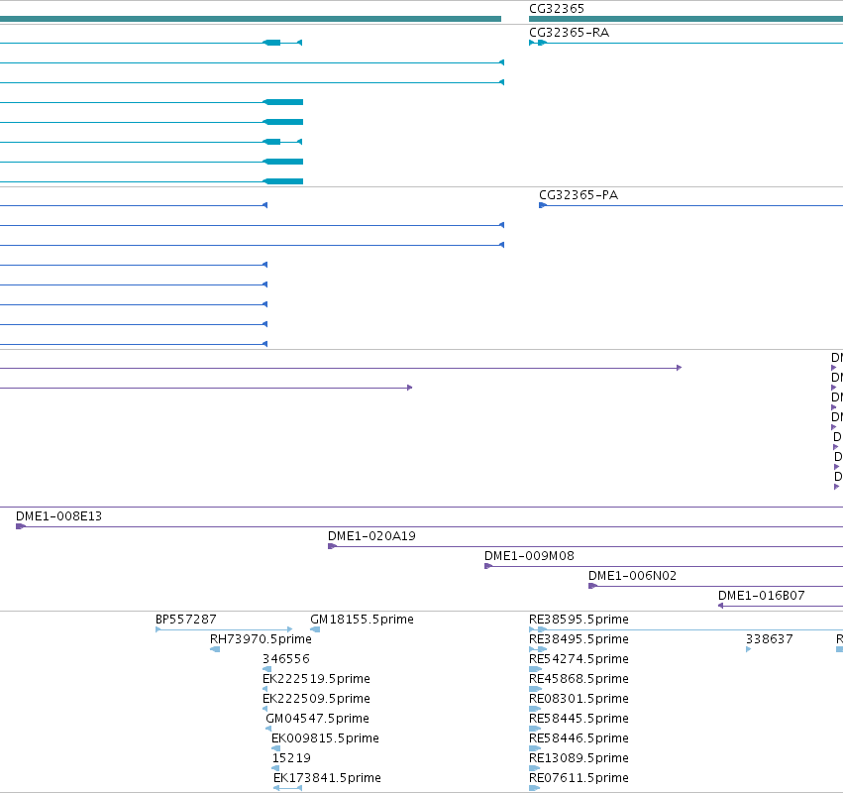Select the CG32365-RA transcript label
The height and width of the screenshot is (793, 843).
coord(569,33)
